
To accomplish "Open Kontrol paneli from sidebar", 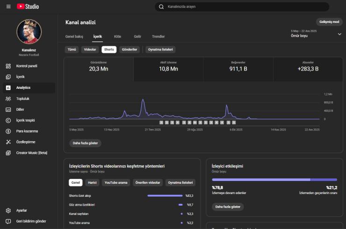I will (27, 66).
